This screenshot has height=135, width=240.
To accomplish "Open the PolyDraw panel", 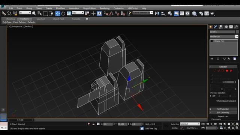I will click(7, 22).
